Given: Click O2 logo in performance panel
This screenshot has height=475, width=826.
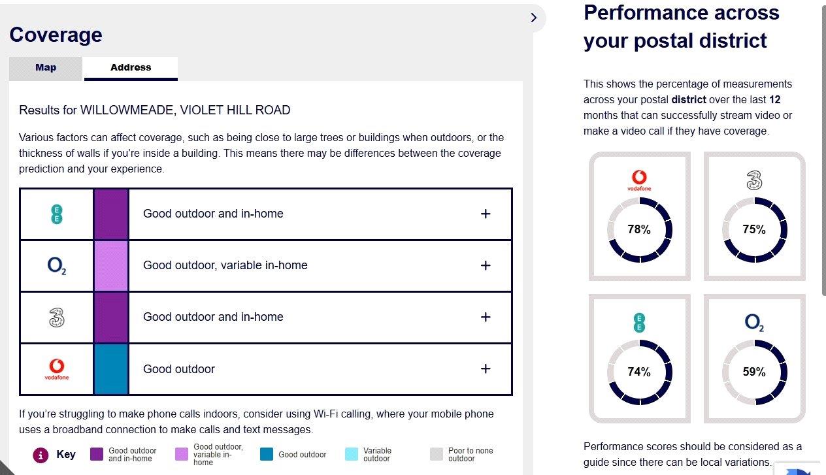Looking at the screenshot, I should 754,323.
